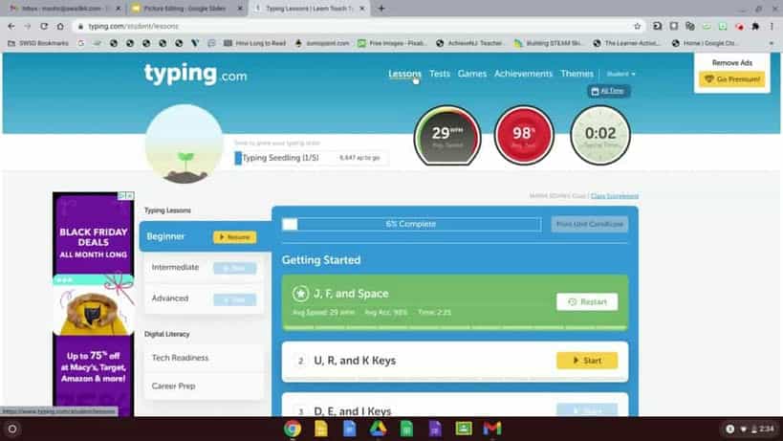
Task: Click the Typing Seedling level progress bar
Action: pyautogui.click(x=310, y=158)
